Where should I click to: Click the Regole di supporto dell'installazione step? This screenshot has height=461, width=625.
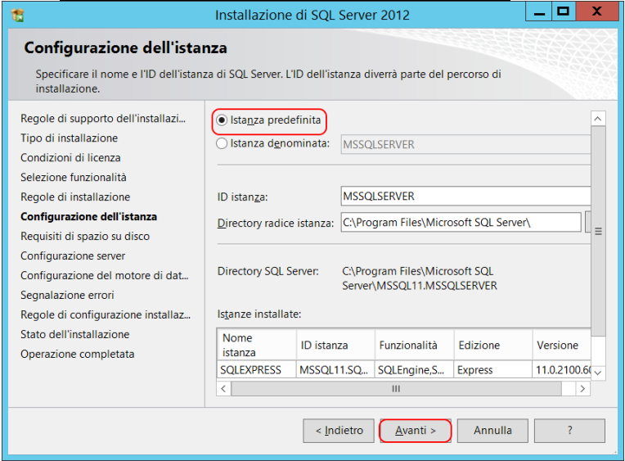pyautogui.click(x=103, y=119)
